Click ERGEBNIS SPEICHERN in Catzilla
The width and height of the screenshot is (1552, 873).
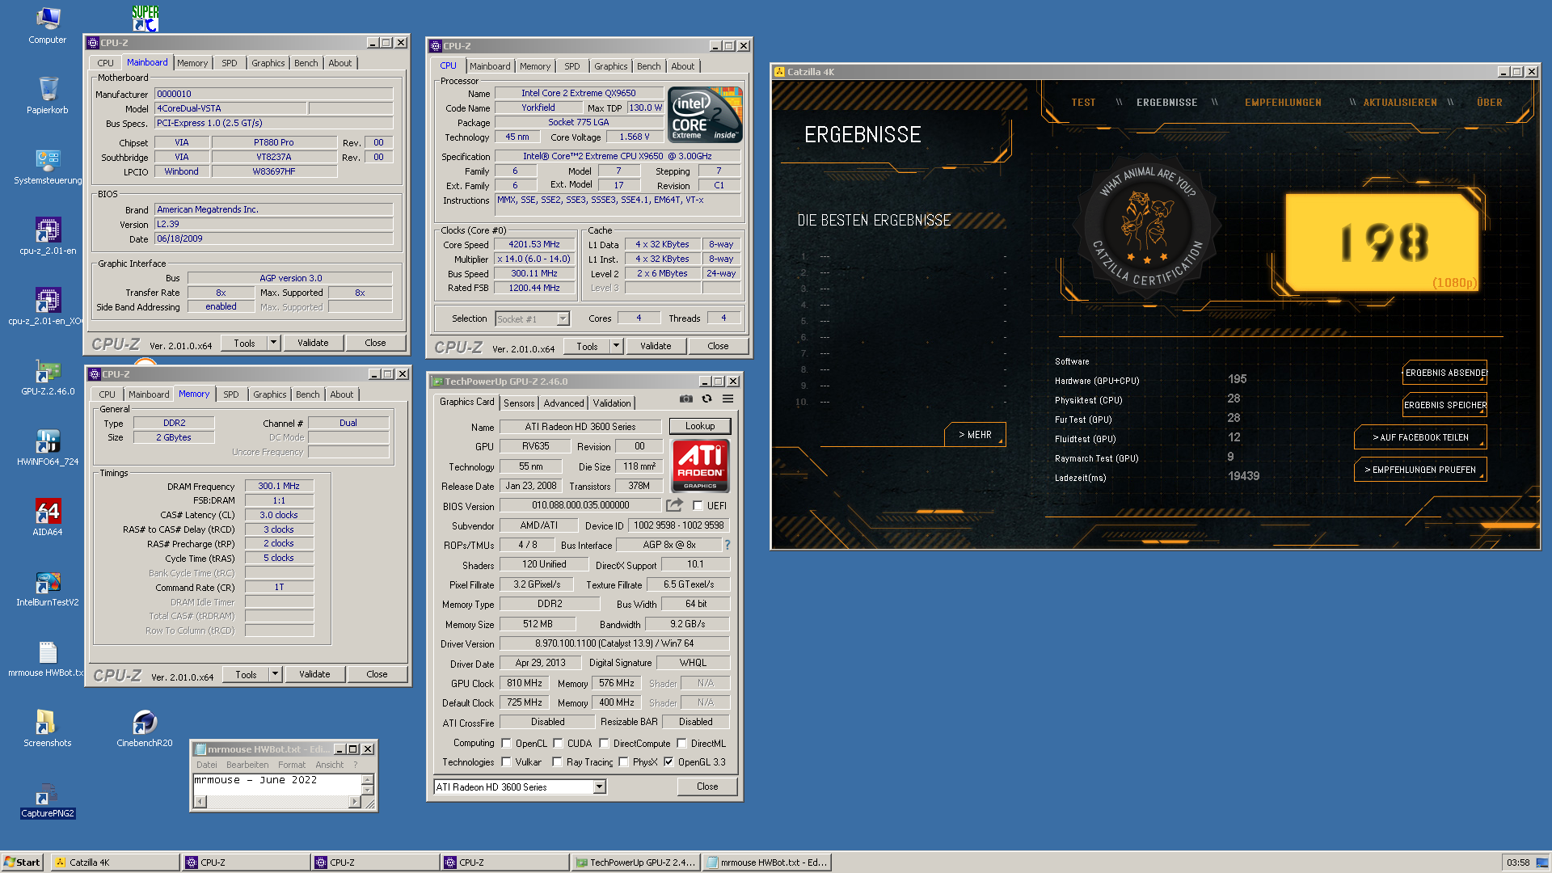[1445, 405]
